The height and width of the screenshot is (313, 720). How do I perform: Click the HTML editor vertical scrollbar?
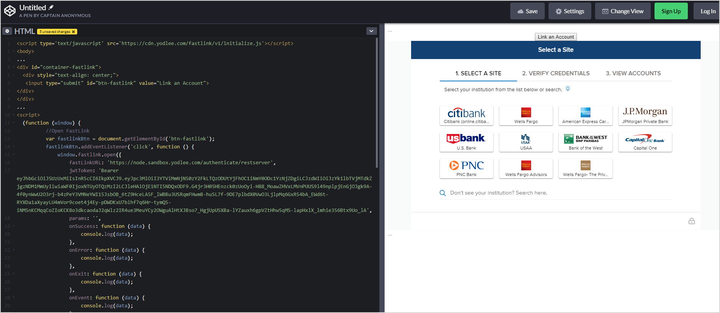pos(377,103)
